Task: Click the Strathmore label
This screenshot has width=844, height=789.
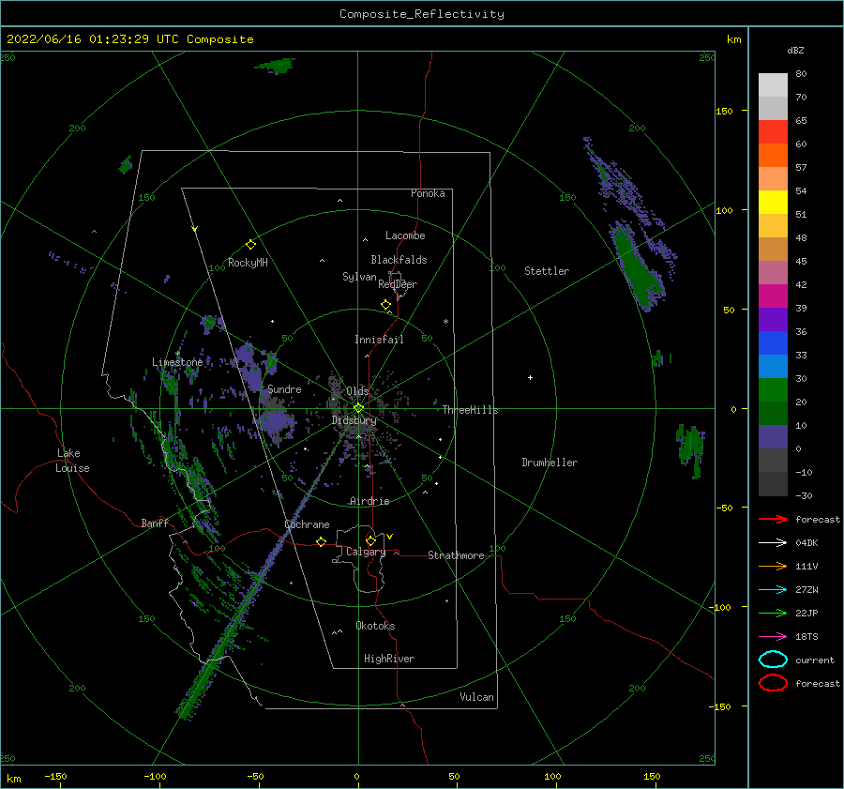Action: click(456, 555)
